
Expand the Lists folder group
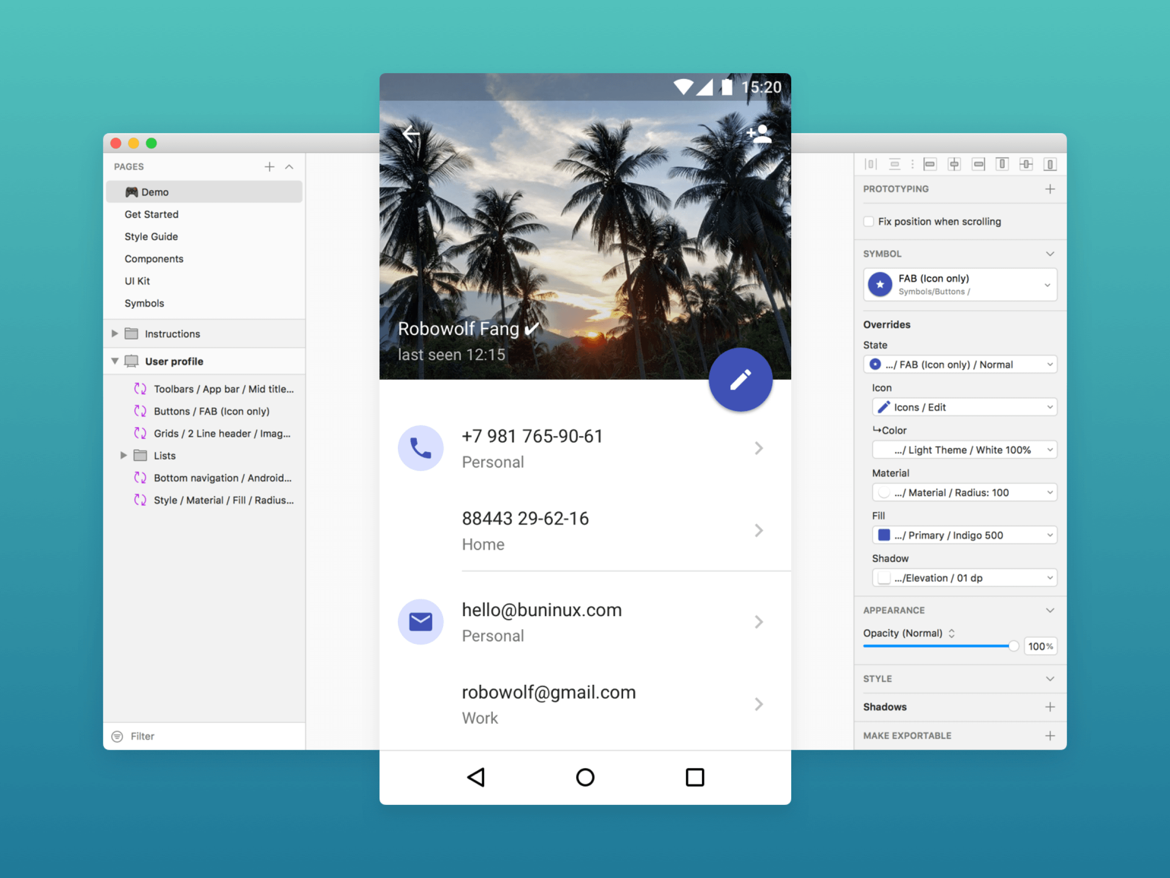point(123,455)
